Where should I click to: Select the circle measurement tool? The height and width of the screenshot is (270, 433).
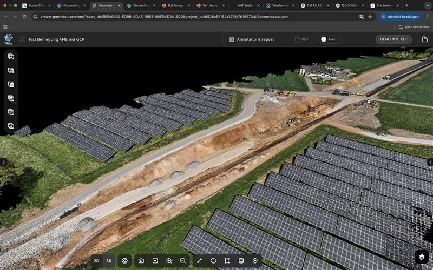tap(213, 261)
